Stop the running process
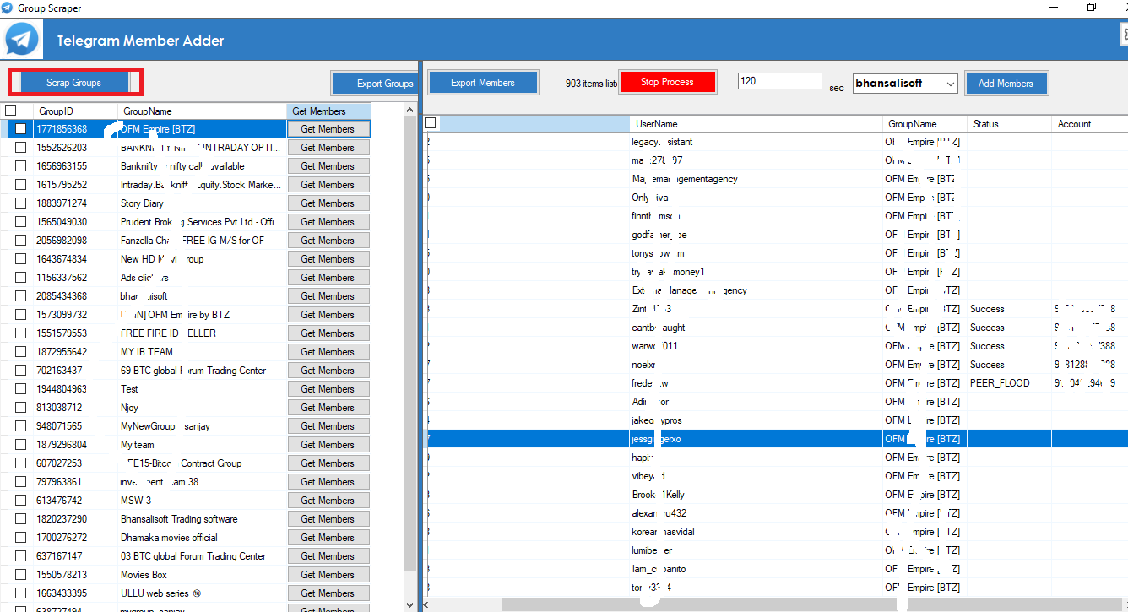Screen dimensions: 1128x612 pyautogui.click(x=667, y=82)
